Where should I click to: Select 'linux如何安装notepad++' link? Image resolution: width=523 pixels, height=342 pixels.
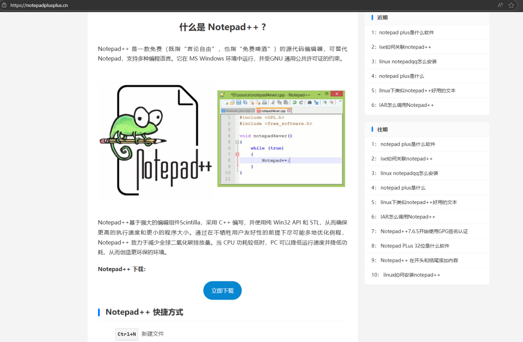pos(411,275)
